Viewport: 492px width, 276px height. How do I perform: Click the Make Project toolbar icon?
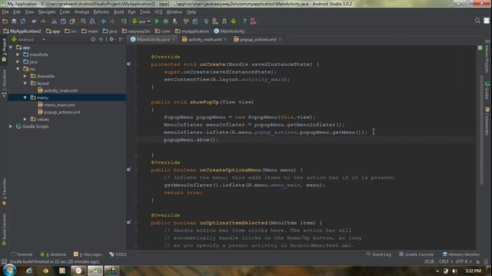pyautogui.click(x=124, y=21)
